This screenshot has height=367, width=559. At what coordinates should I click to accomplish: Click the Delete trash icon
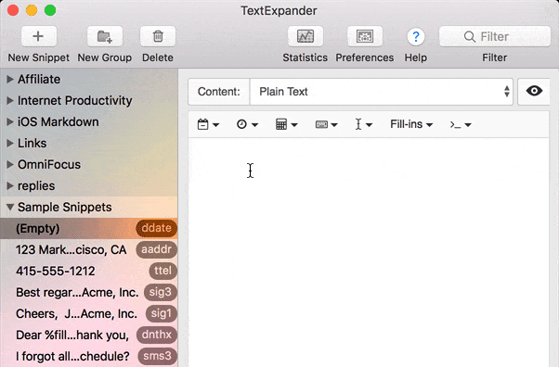click(158, 36)
